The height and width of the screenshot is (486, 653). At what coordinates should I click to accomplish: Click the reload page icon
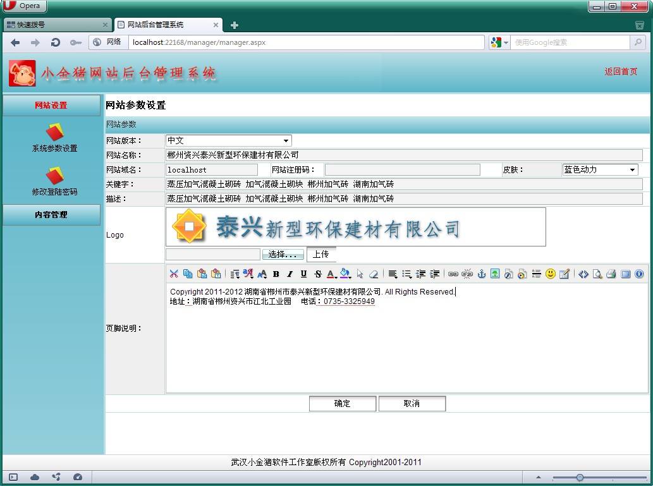[56, 42]
